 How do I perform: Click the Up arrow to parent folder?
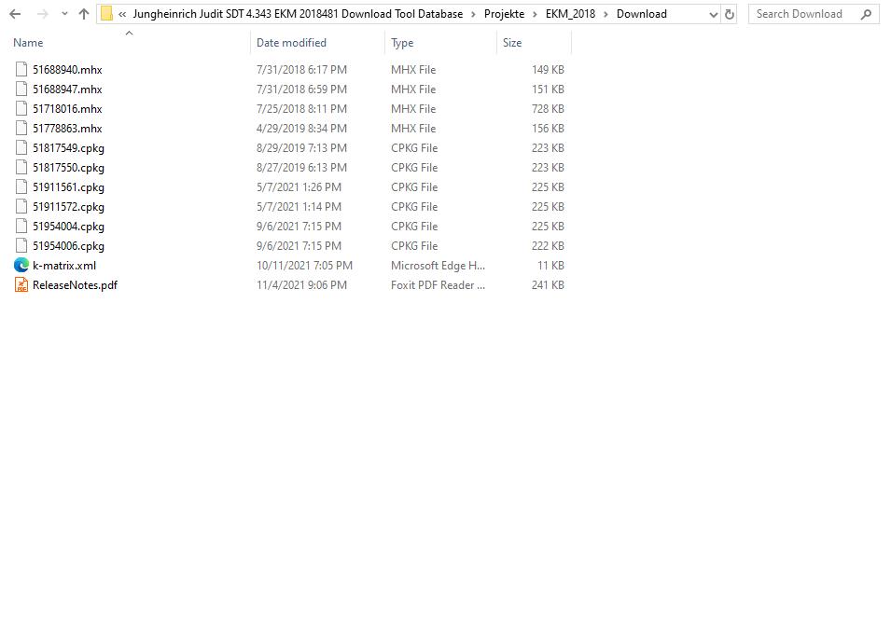point(83,13)
